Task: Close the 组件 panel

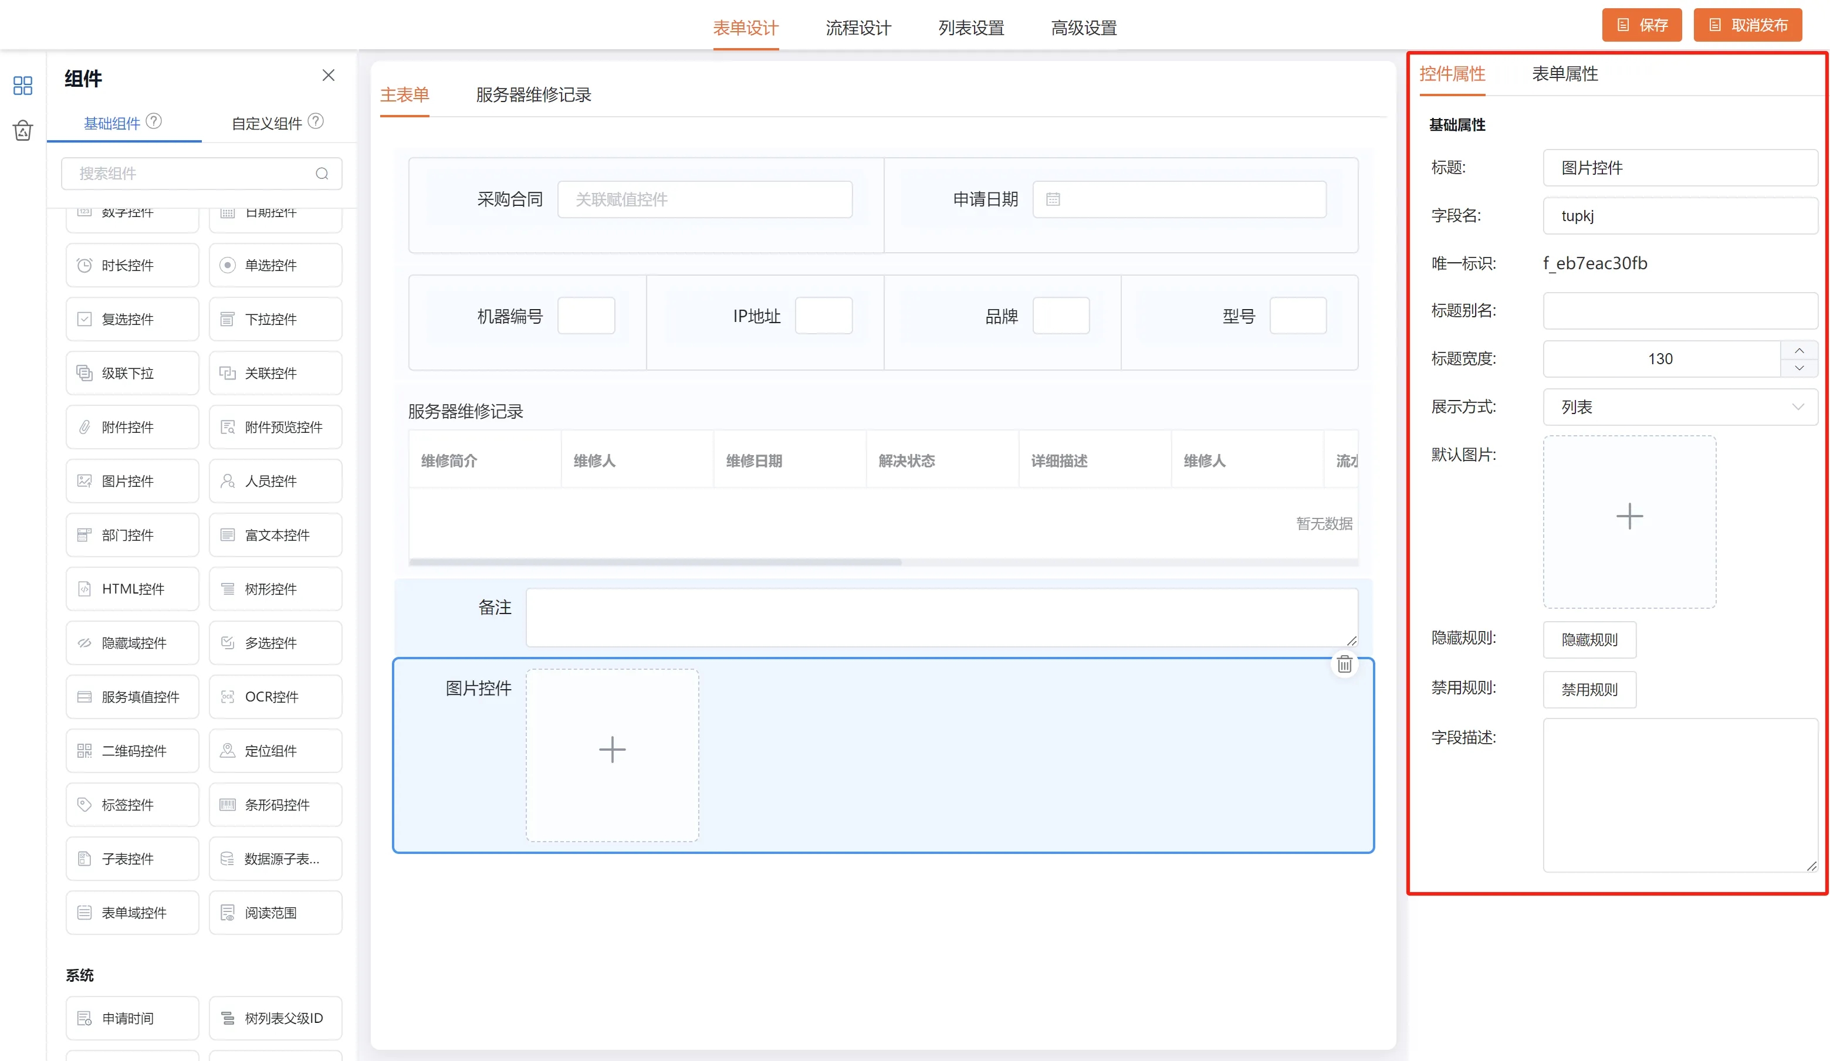Action: (328, 76)
